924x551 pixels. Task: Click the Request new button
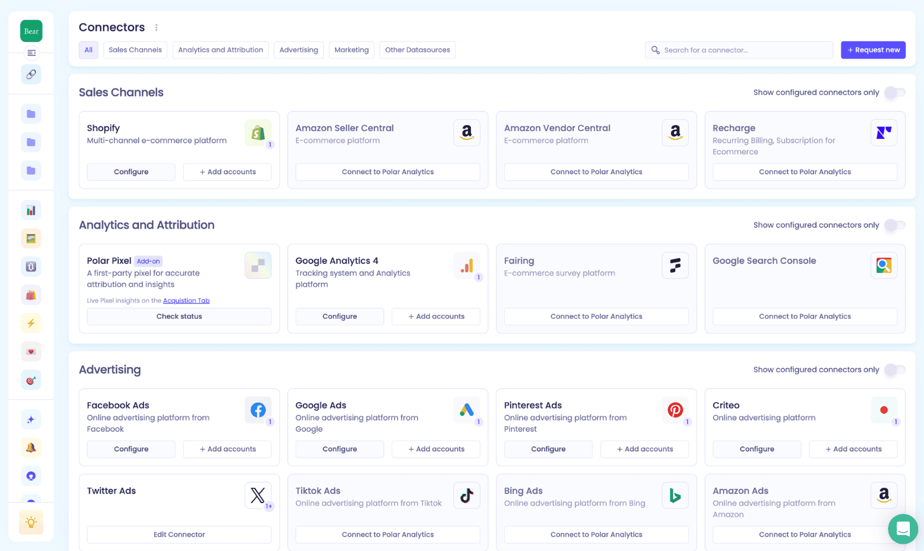pyautogui.click(x=873, y=50)
